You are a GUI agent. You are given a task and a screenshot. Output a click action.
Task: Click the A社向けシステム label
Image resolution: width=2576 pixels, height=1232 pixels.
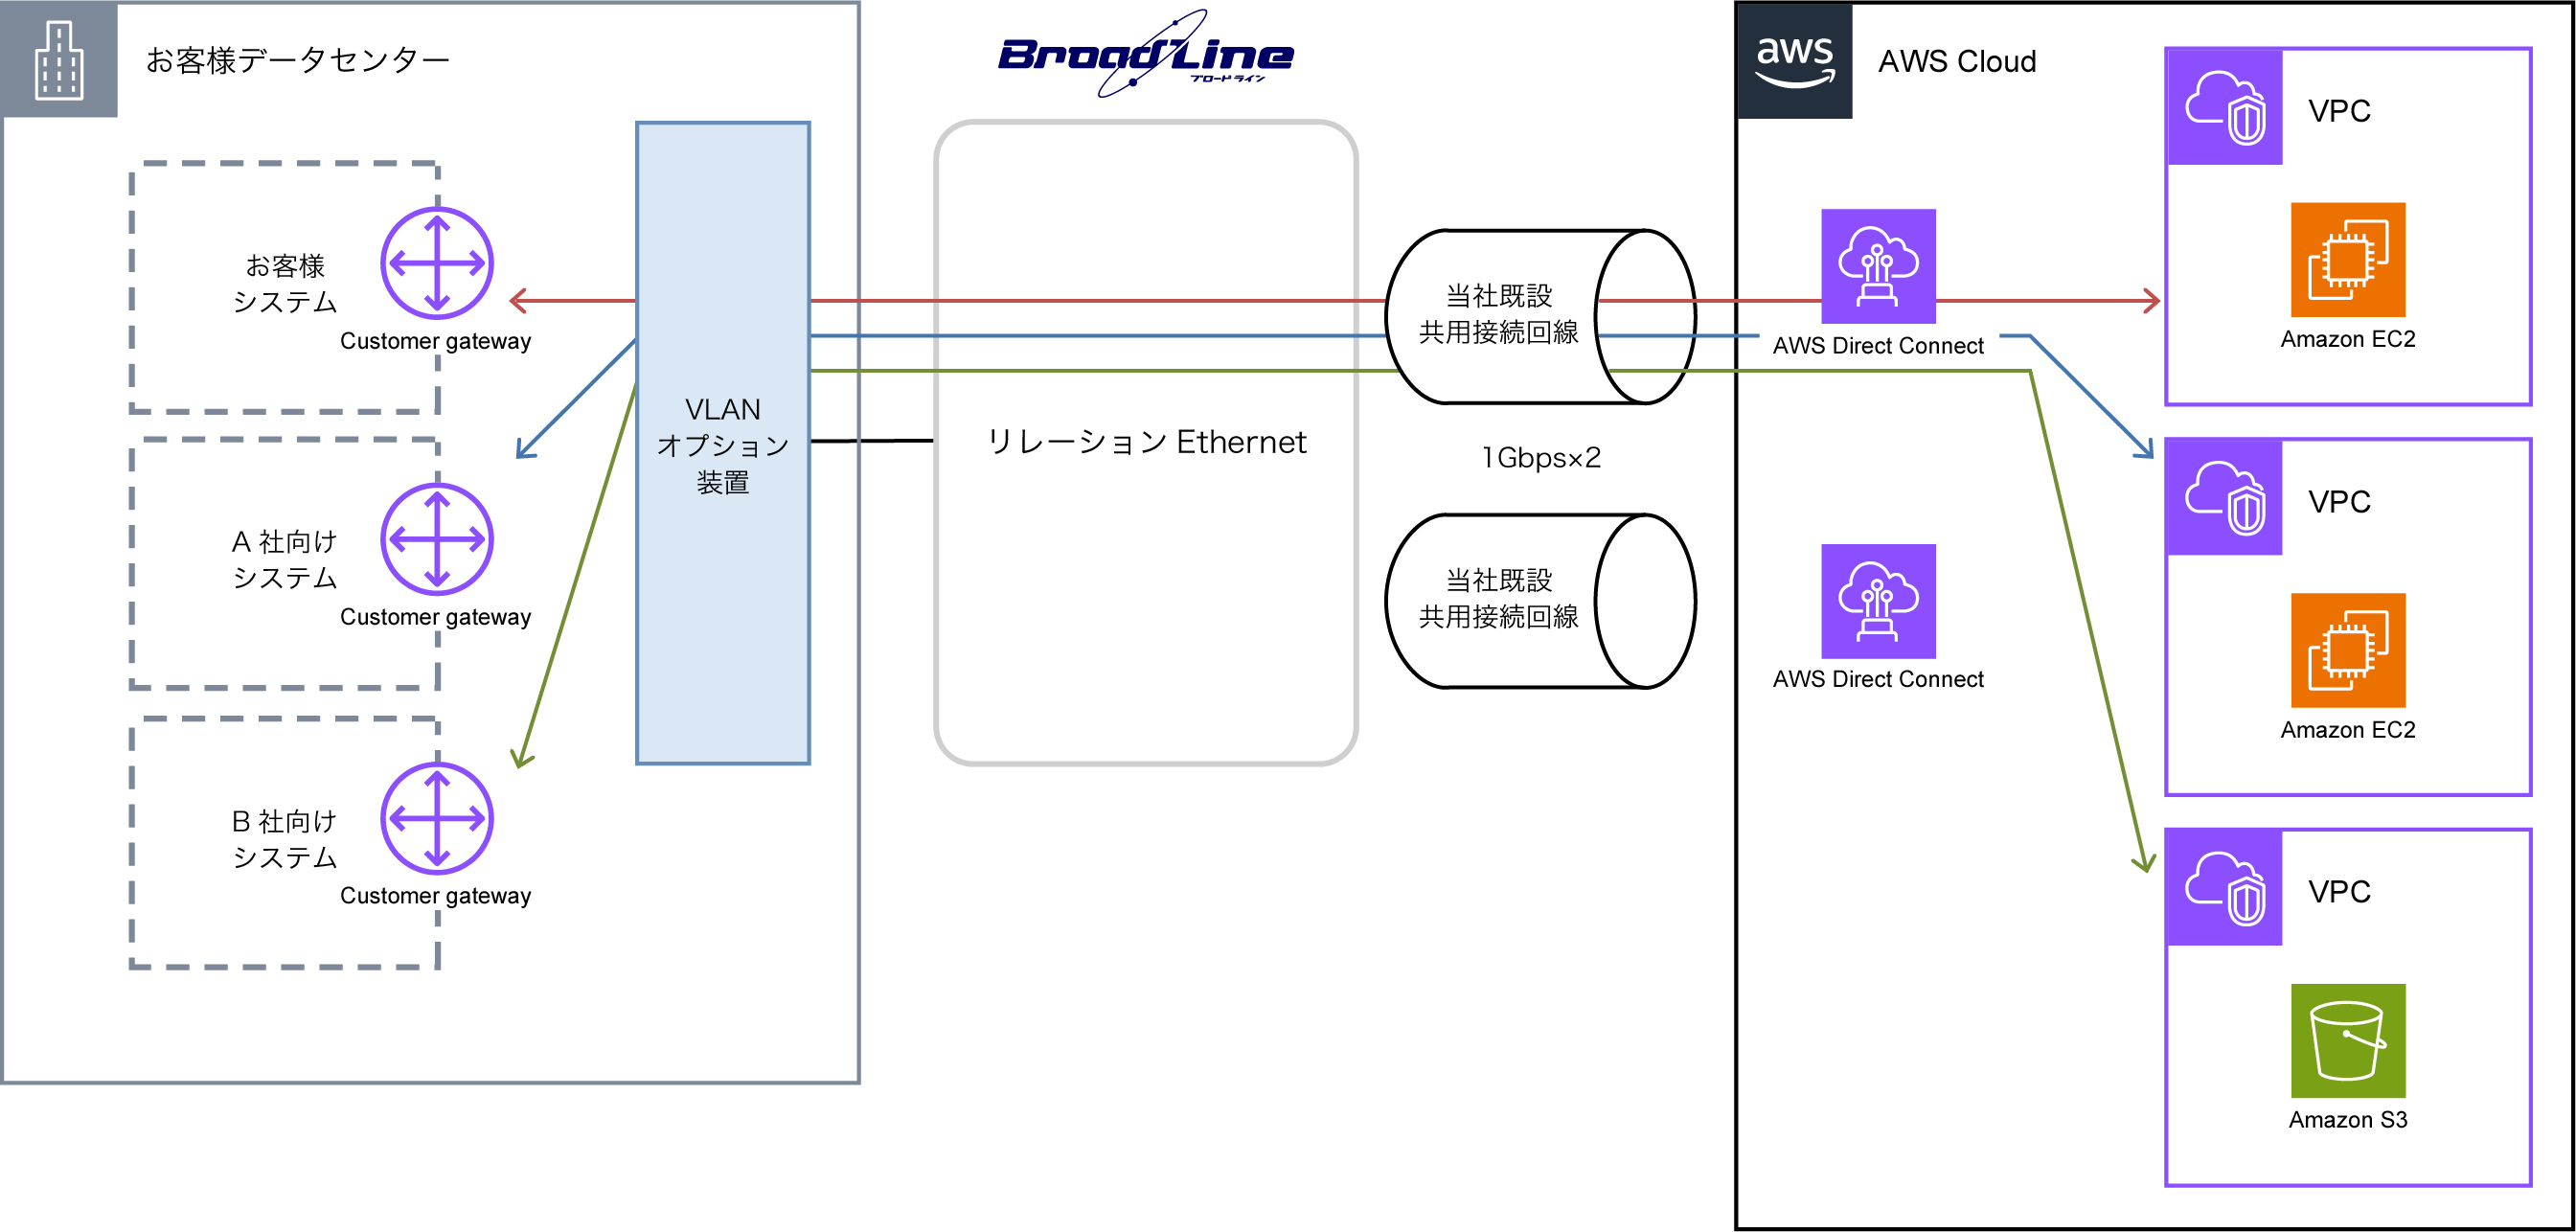285,560
